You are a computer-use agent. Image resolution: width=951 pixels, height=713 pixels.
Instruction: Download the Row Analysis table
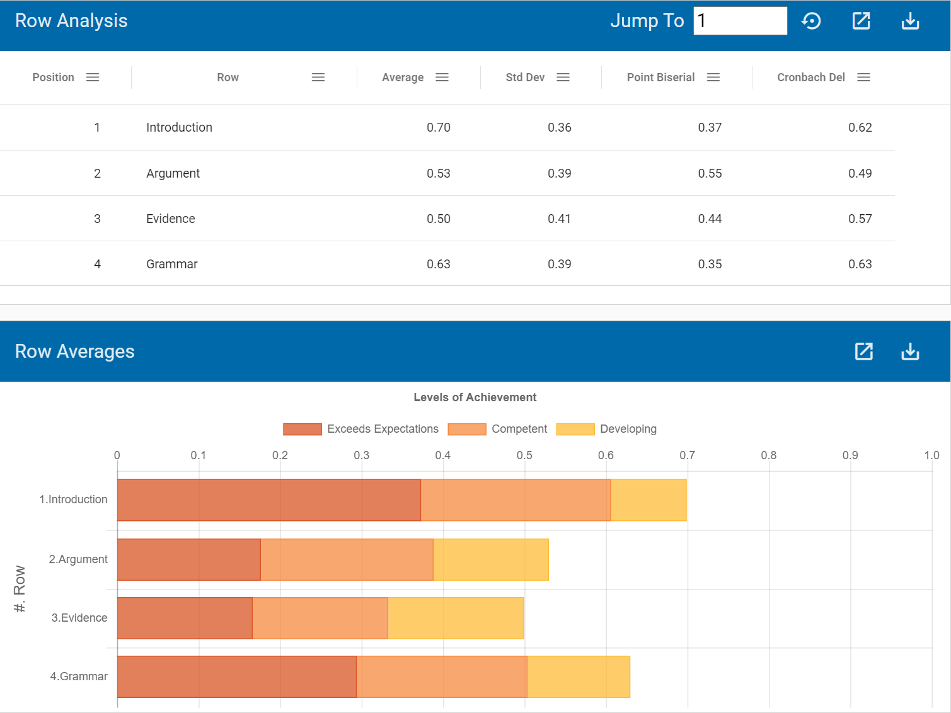point(910,21)
